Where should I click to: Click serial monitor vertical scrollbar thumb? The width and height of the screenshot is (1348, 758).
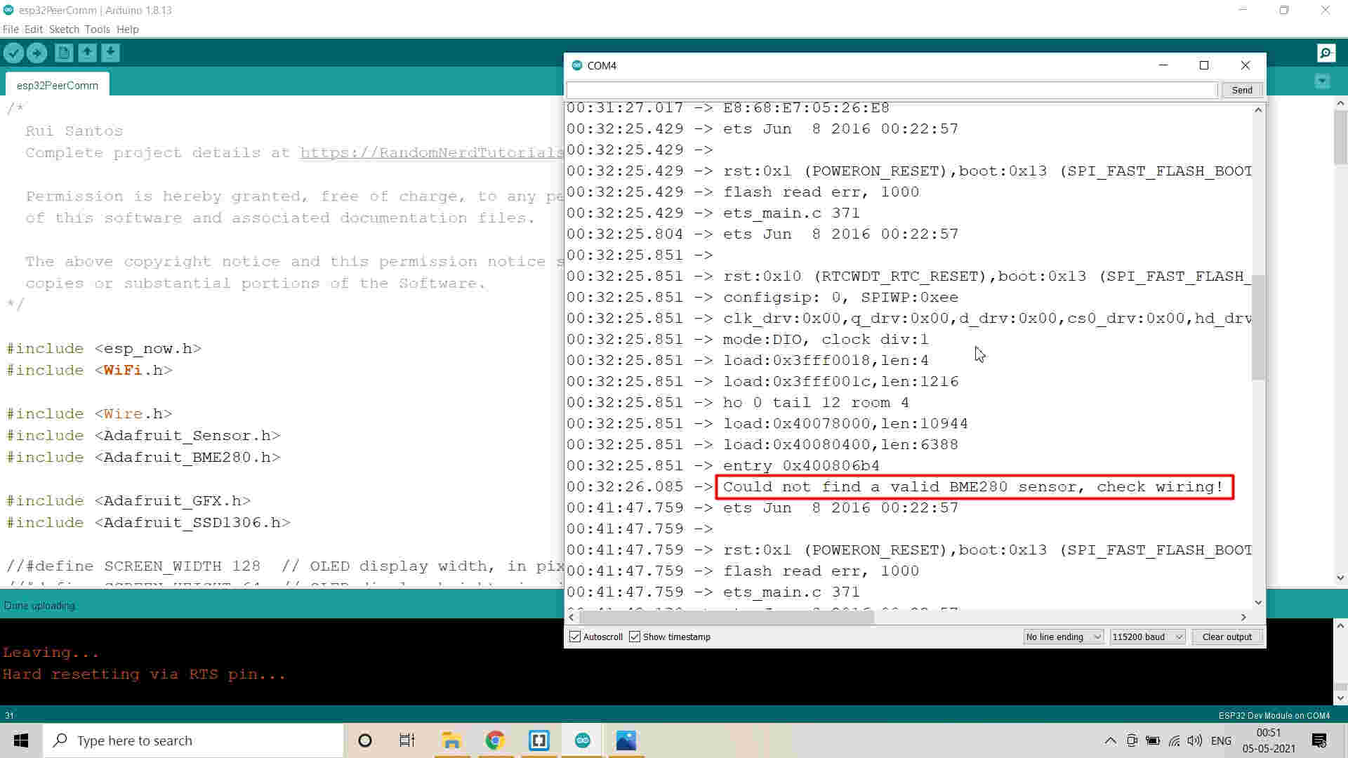1258,327
